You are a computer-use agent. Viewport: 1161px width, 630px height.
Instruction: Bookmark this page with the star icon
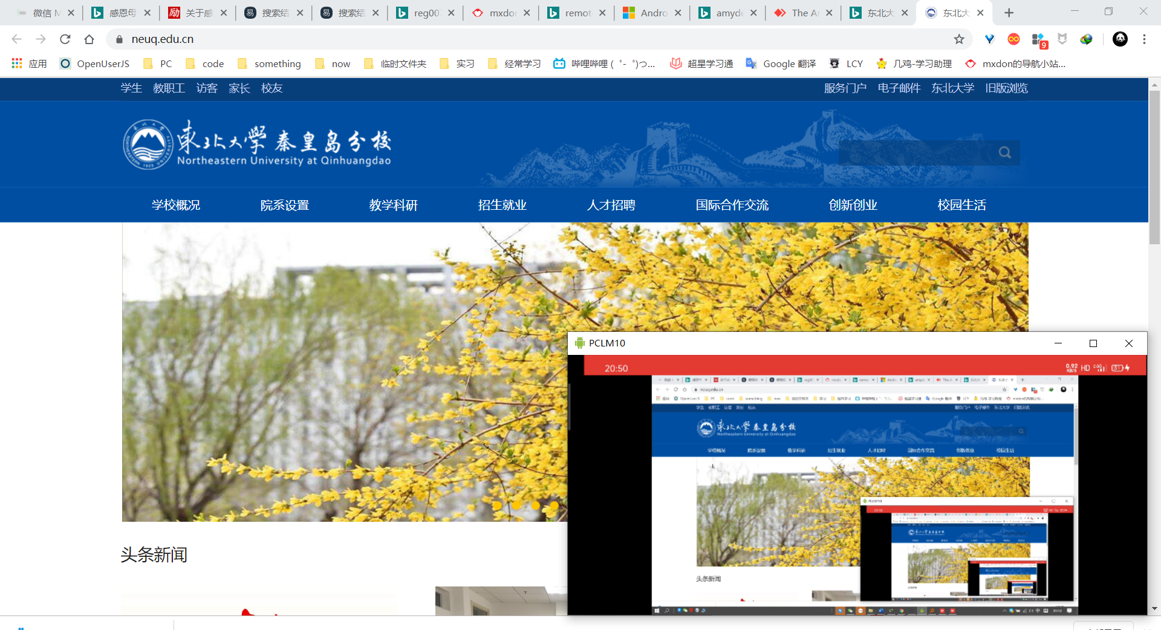pyautogui.click(x=959, y=39)
